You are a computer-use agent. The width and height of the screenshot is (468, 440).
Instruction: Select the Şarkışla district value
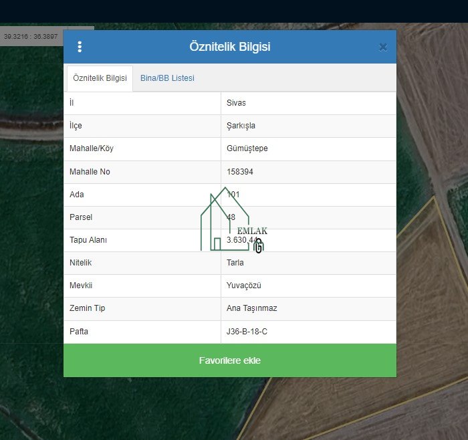(241, 126)
